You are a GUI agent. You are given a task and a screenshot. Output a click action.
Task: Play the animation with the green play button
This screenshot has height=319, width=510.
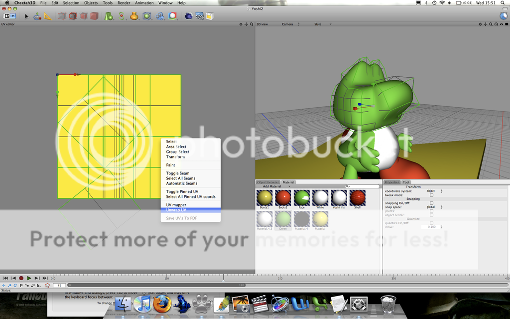[29, 278]
